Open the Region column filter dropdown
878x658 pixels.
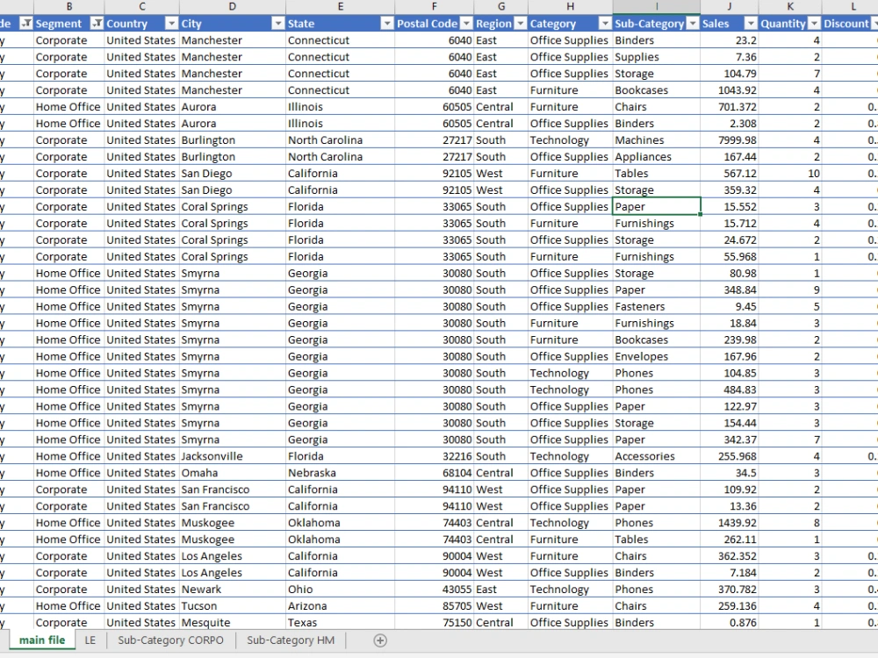(x=521, y=24)
